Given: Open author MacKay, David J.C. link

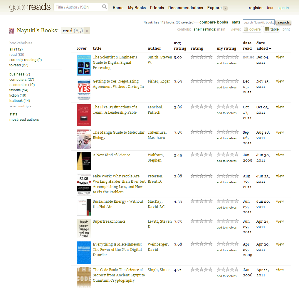Looking at the screenshot, I should [157, 204].
